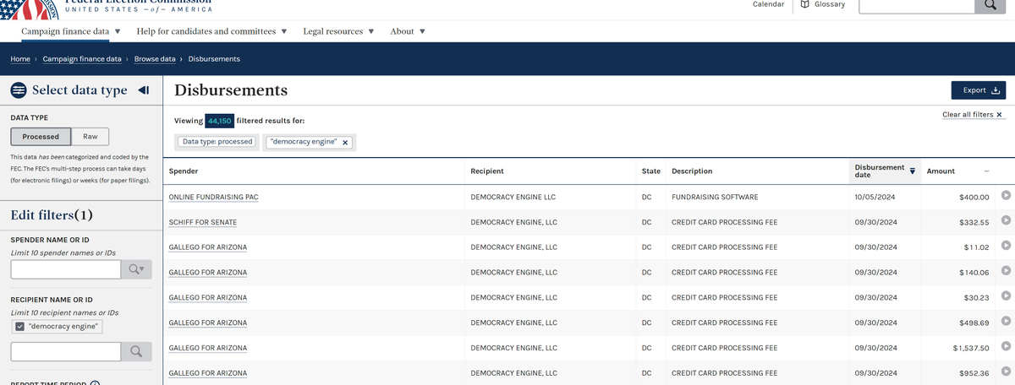Collapse the Select data type panel arrow
This screenshot has height=385, width=1015.
point(143,90)
